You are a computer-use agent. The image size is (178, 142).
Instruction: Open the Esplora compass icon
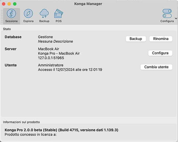(x=28, y=13)
